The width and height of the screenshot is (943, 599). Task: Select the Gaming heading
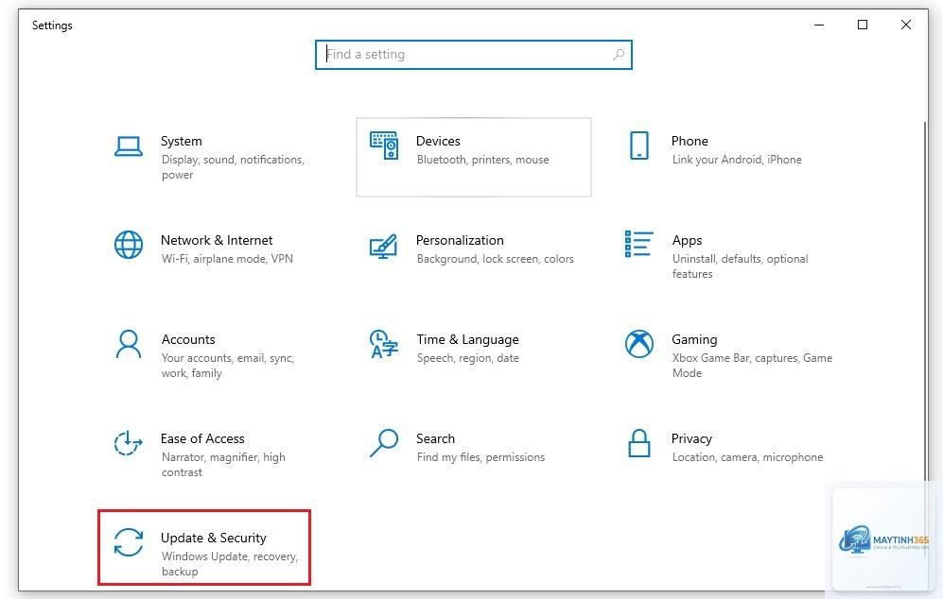[x=694, y=339]
